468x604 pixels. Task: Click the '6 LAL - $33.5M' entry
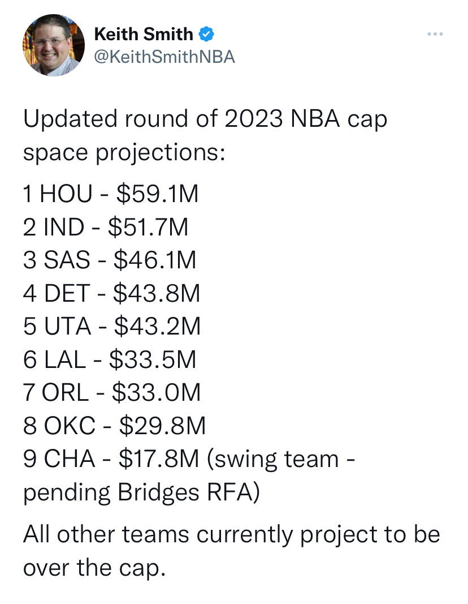pyautogui.click(x=110, y=359)
